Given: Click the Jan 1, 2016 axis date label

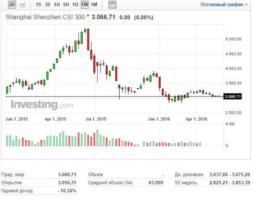Looking at the screenshot, I should click(159, 119).
